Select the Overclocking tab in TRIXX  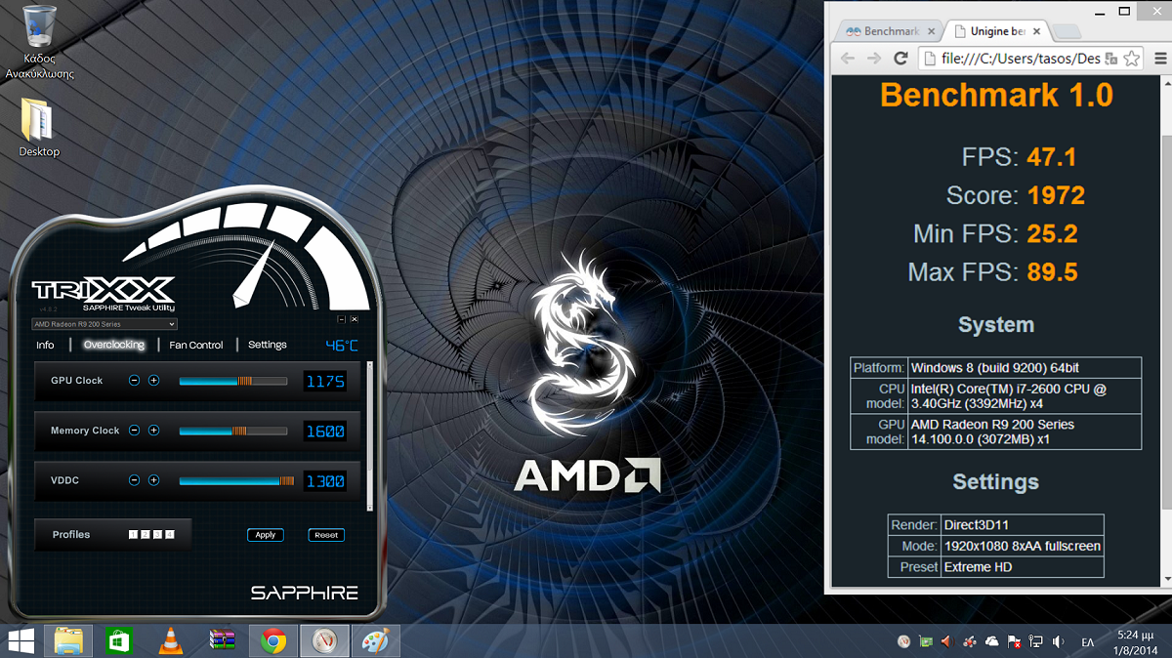[x=113, y=345]
